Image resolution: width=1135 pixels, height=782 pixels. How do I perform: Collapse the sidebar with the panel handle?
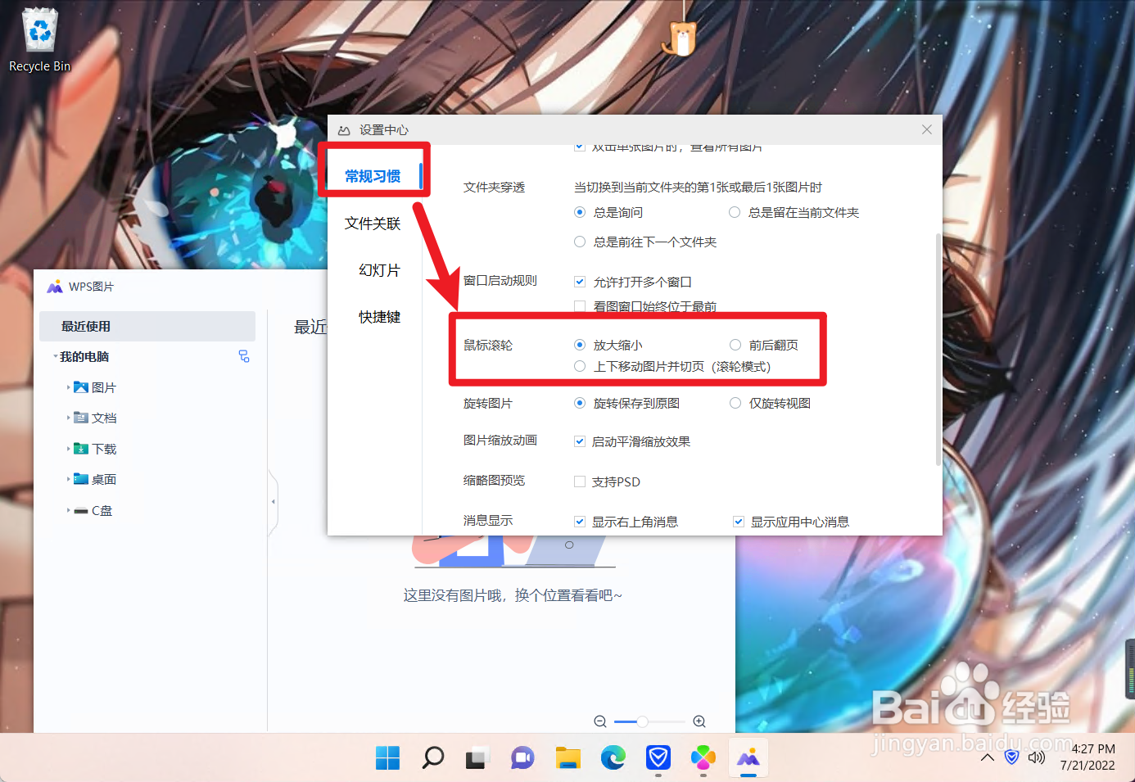[x=273, y=501]
